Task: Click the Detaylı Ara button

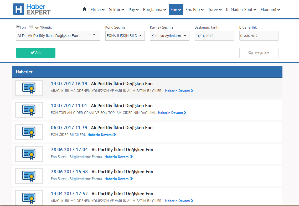Action: coord(259,53)
